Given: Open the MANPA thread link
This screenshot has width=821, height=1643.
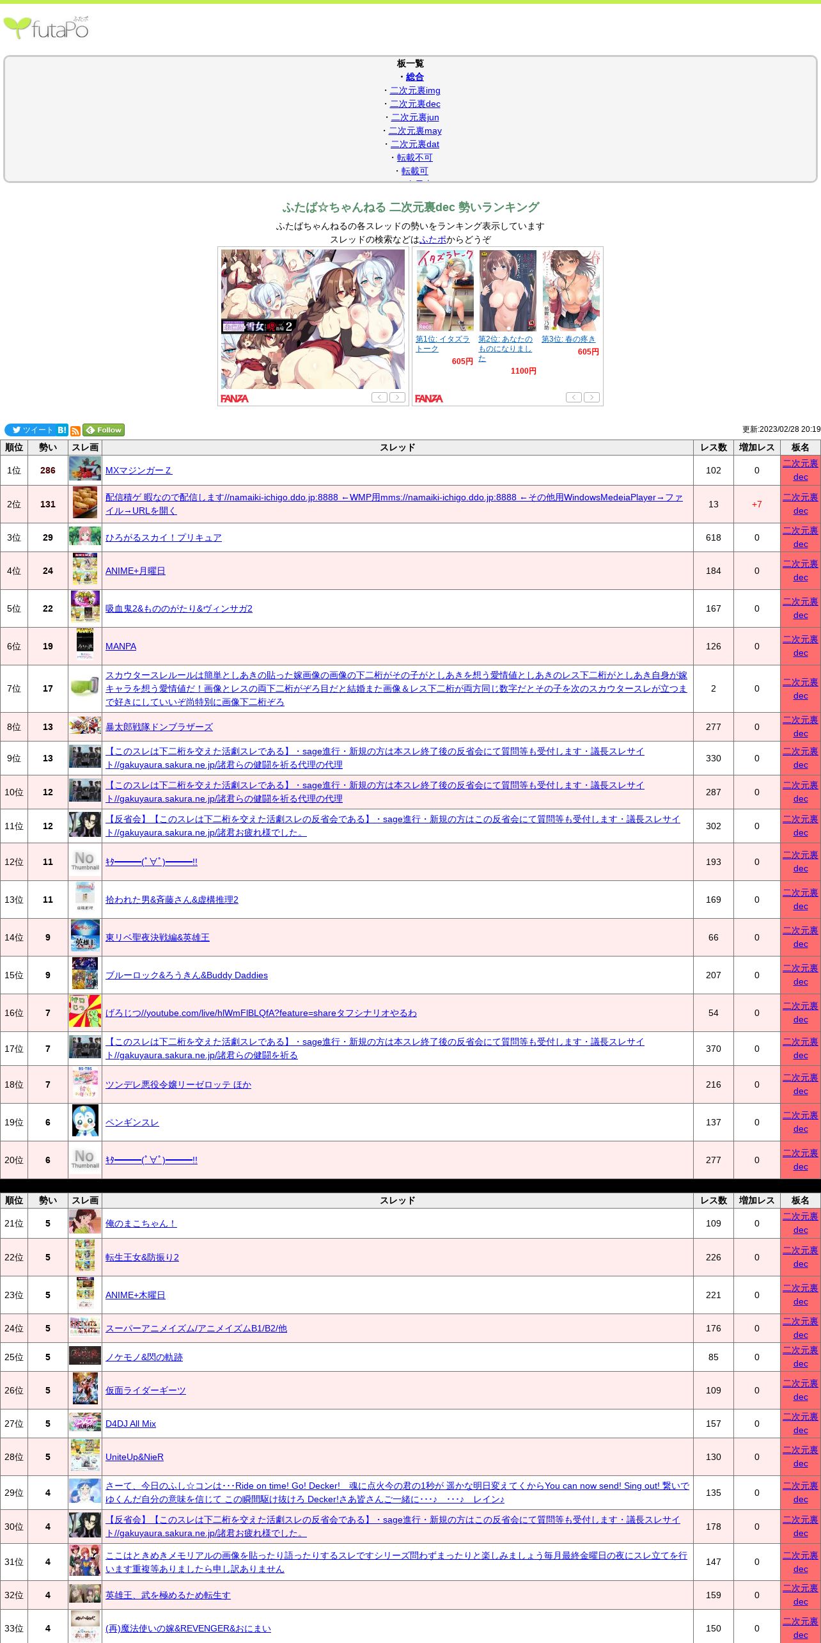Looking at the screenshot, I should coord(121,646).
